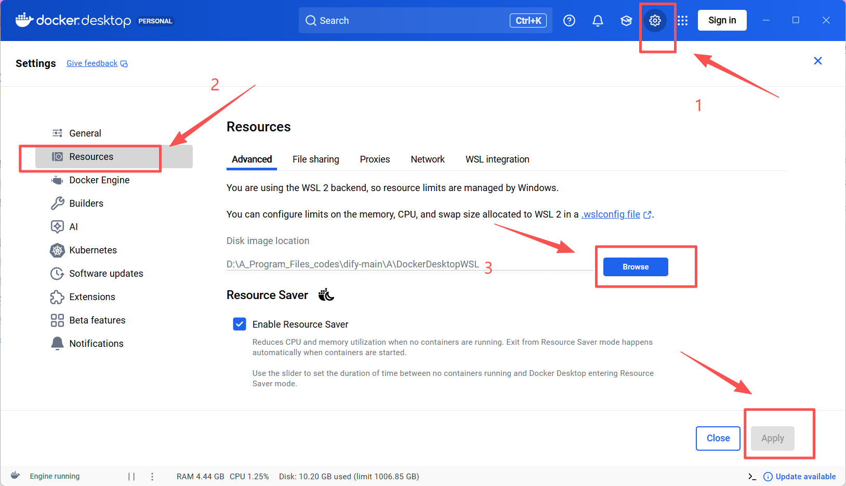Open the Learning center graduation cap icon
The image size is (846, 486).
click(626, 20)
